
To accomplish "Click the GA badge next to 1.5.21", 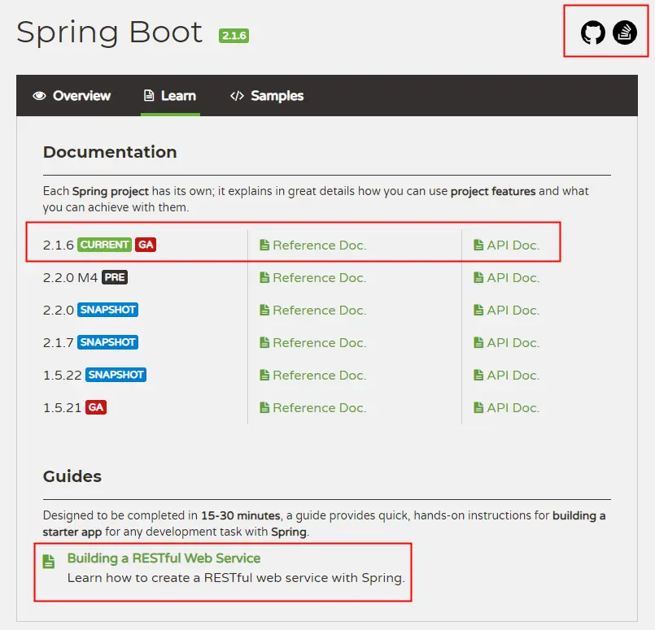I will click(96, 407).
